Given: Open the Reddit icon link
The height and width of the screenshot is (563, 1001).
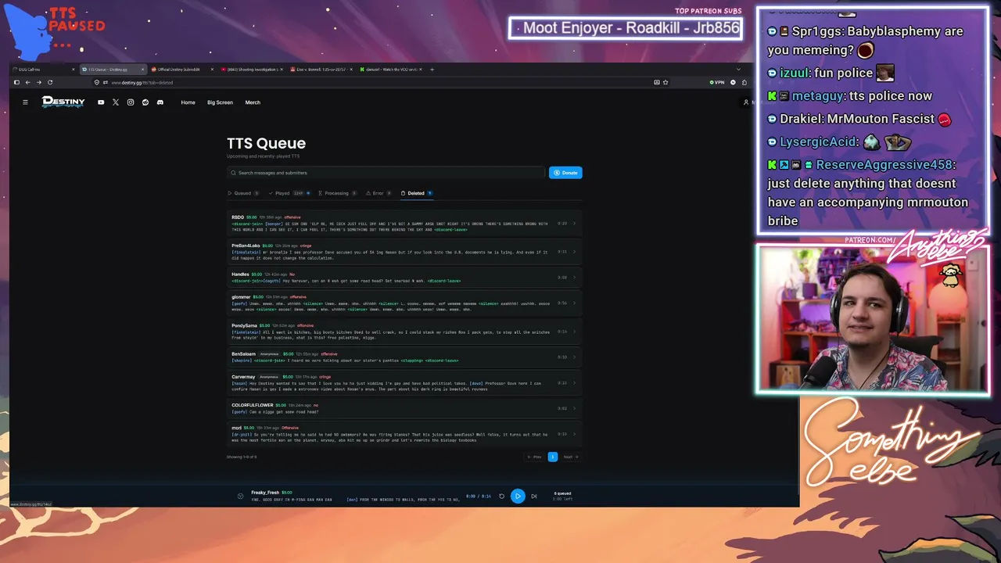Looking at the screenshot, I should pos(145,102).
